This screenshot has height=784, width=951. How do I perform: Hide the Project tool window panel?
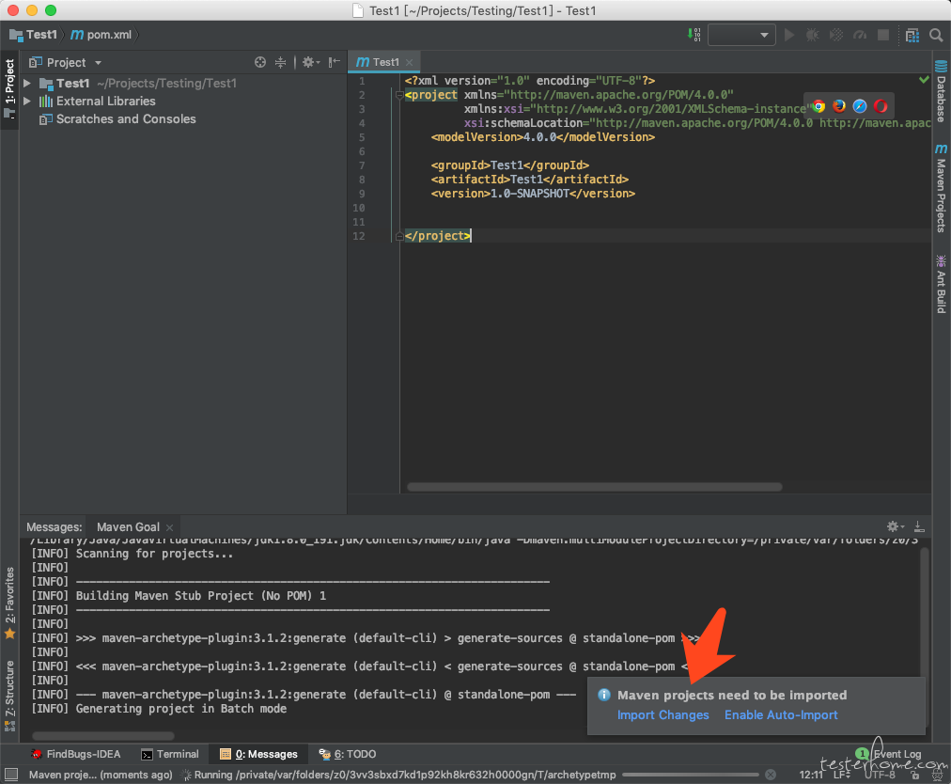[335, 62]
